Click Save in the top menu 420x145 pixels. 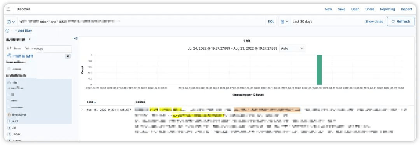click(x=341, y=9)
